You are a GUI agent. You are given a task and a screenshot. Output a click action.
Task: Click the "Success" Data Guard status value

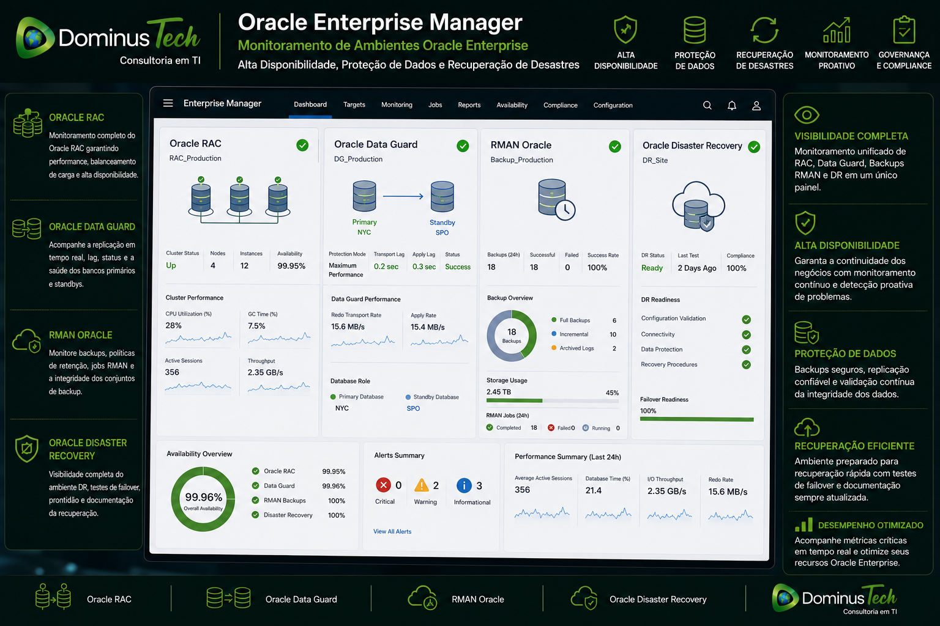[458, 267]
